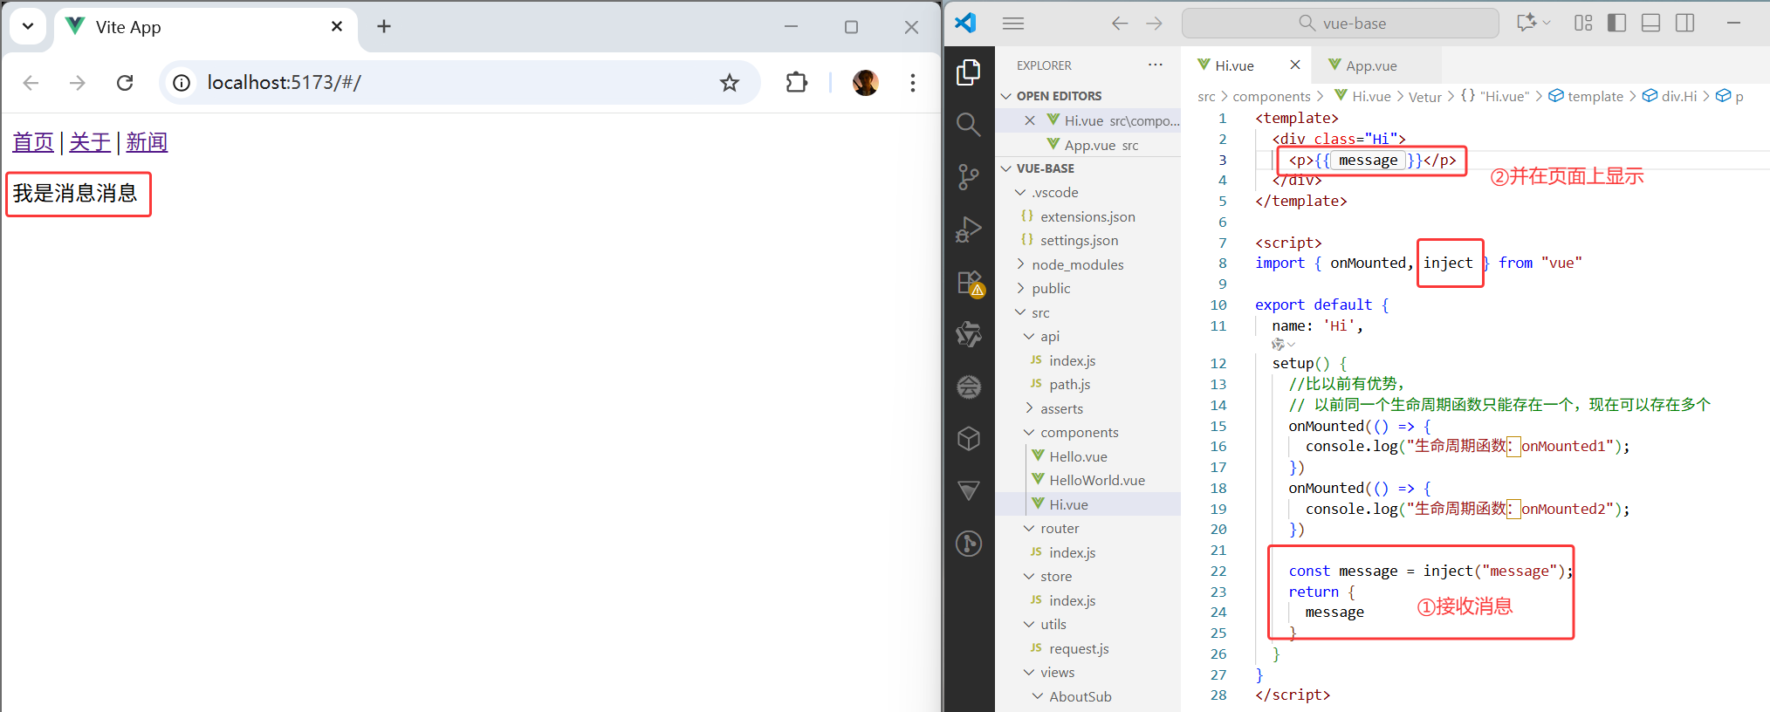This screenshot has height=712, width=1770.
Task: Open the Search view in VS Code
Action: 969,125
